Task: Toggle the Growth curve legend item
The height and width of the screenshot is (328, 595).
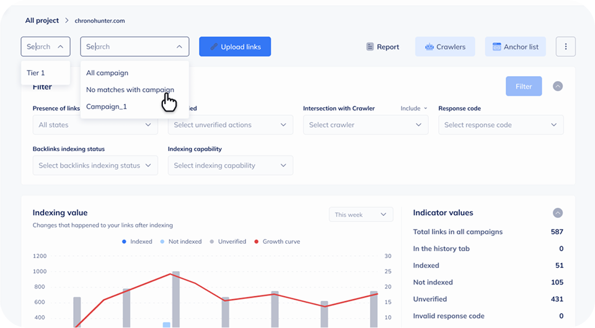Action: pyautogui.click(x=277, y=241)
